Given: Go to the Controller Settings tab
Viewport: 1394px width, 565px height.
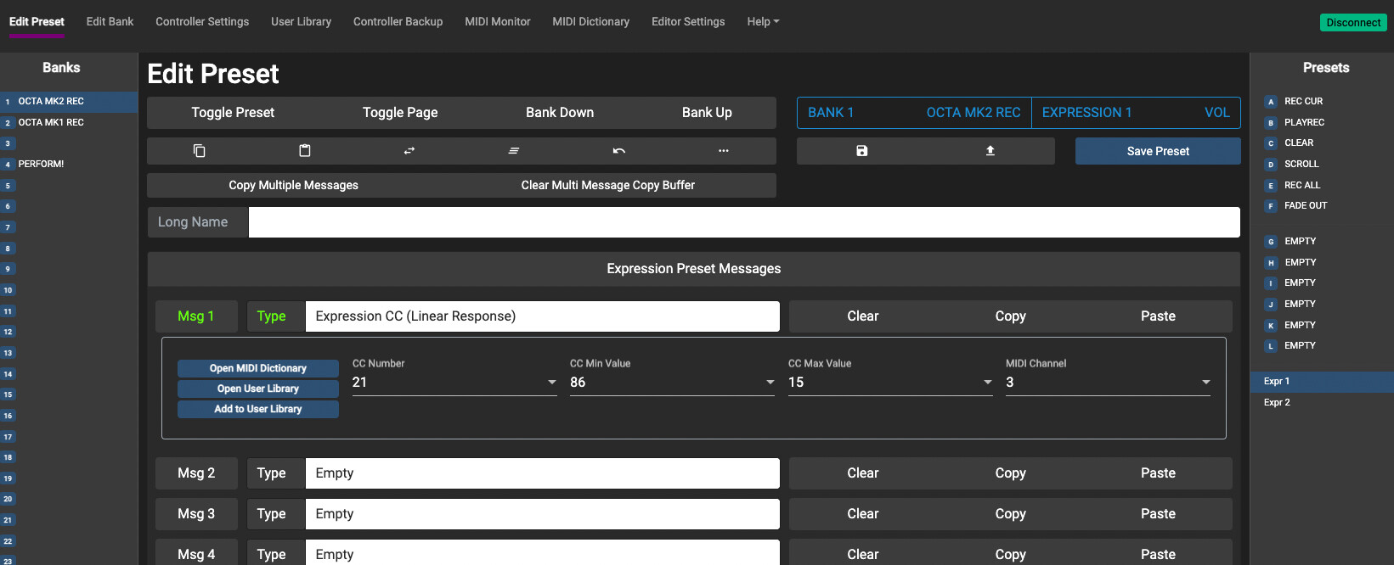Looking at the screenshot, I should [202, 21].
